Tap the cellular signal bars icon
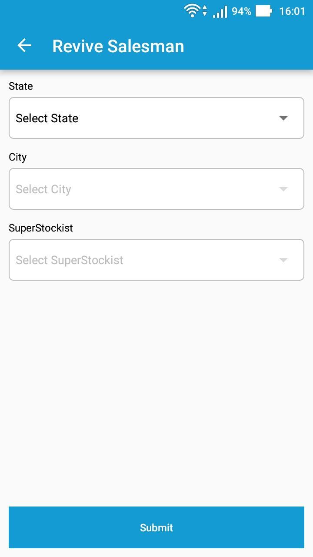The image size is (313, 557). [220, 11]
